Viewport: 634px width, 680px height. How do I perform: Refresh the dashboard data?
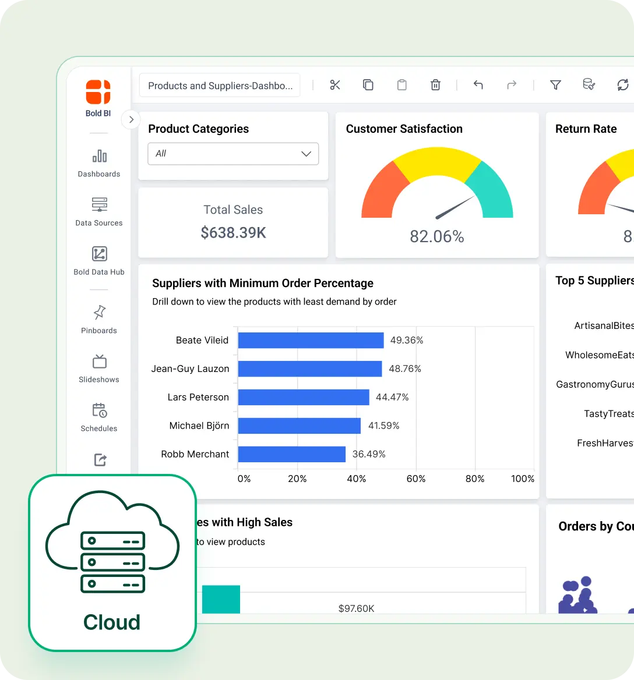coord(623,84)
